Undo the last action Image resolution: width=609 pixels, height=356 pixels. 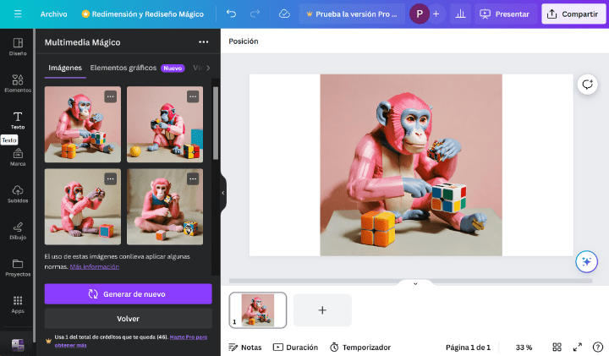pos(231,14)
